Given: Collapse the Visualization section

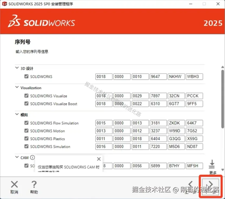Looking at the screenshot, I should click(x=17, y=88).
